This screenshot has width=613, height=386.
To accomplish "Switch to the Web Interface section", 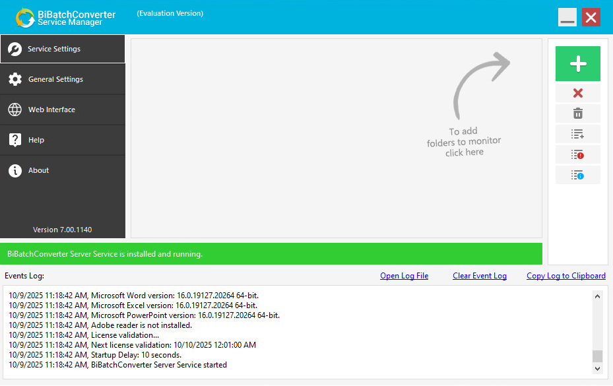I will (63, 110).
